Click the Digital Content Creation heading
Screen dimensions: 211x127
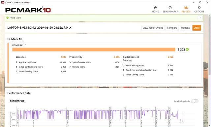[x=131, y=59]
